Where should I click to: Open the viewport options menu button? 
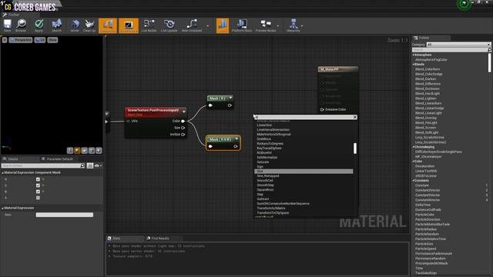tap(5, 40)
